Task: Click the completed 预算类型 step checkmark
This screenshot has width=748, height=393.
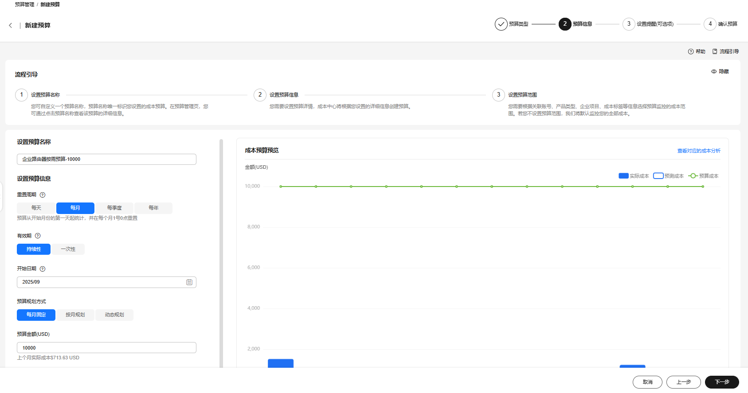Action: coord(501,24)
